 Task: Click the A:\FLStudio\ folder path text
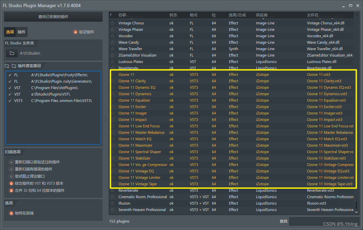30,53
